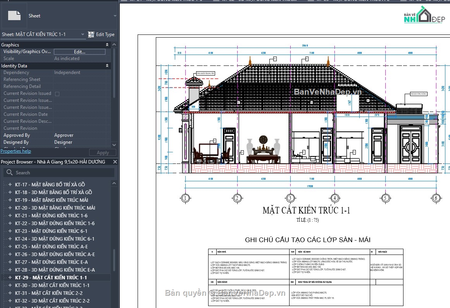This screenshot has width=450, height=308.
Task: Expand sheet KT-17 - MẶT BẰNG BỐ TRÍ XÀ GỒ
Action: pyautogui.click(x=10, y=185)
